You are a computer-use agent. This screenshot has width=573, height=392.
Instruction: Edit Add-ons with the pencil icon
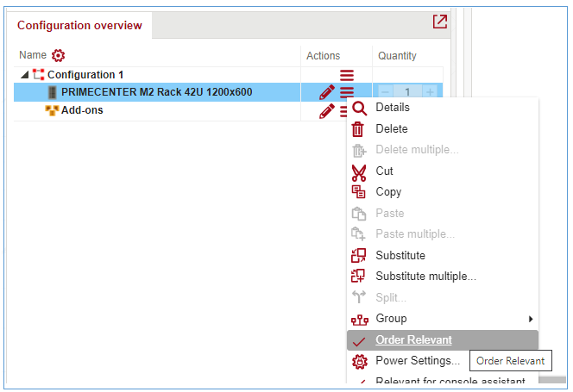[x=327, y=110]
